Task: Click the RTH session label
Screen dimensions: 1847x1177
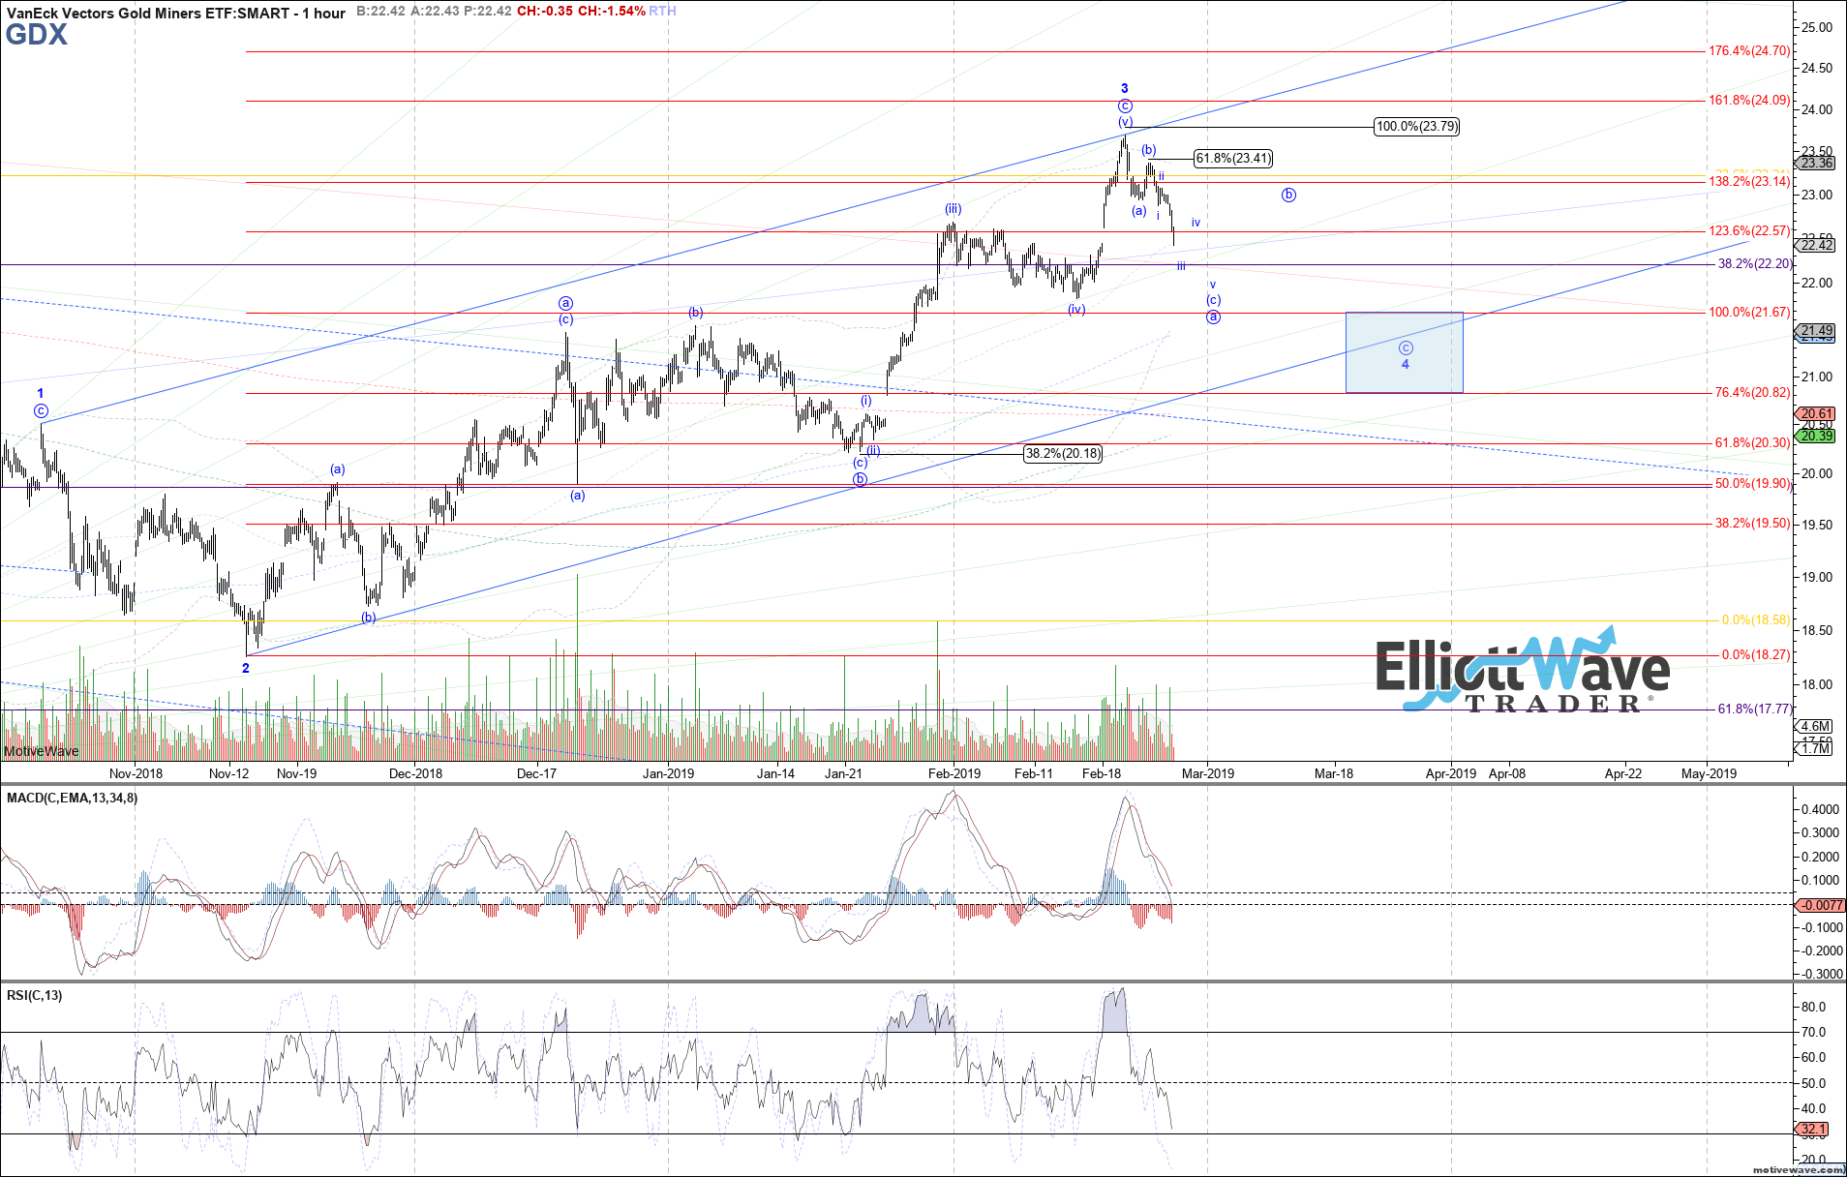Action: pos(662,12)
